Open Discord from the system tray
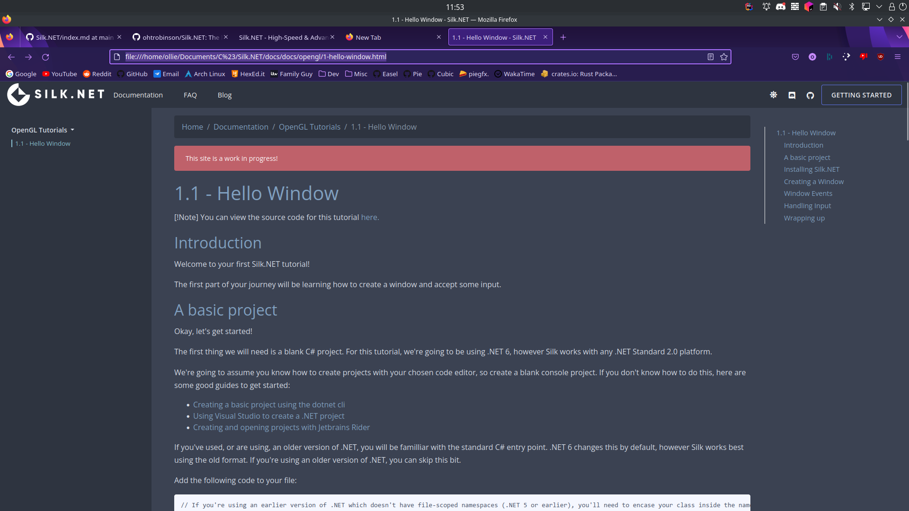 tap(781, 7)
